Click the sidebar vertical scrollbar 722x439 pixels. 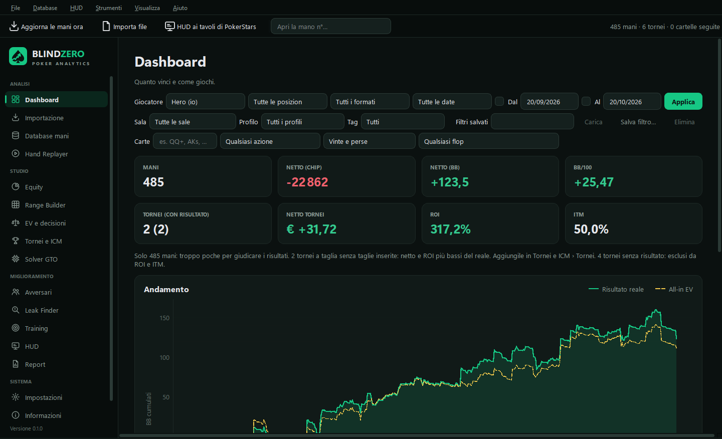tap(111, 239)
